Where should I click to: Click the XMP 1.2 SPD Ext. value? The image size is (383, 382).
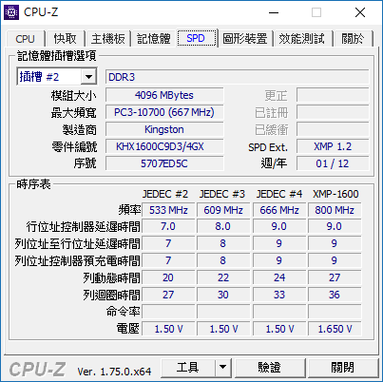pos(333,146)
